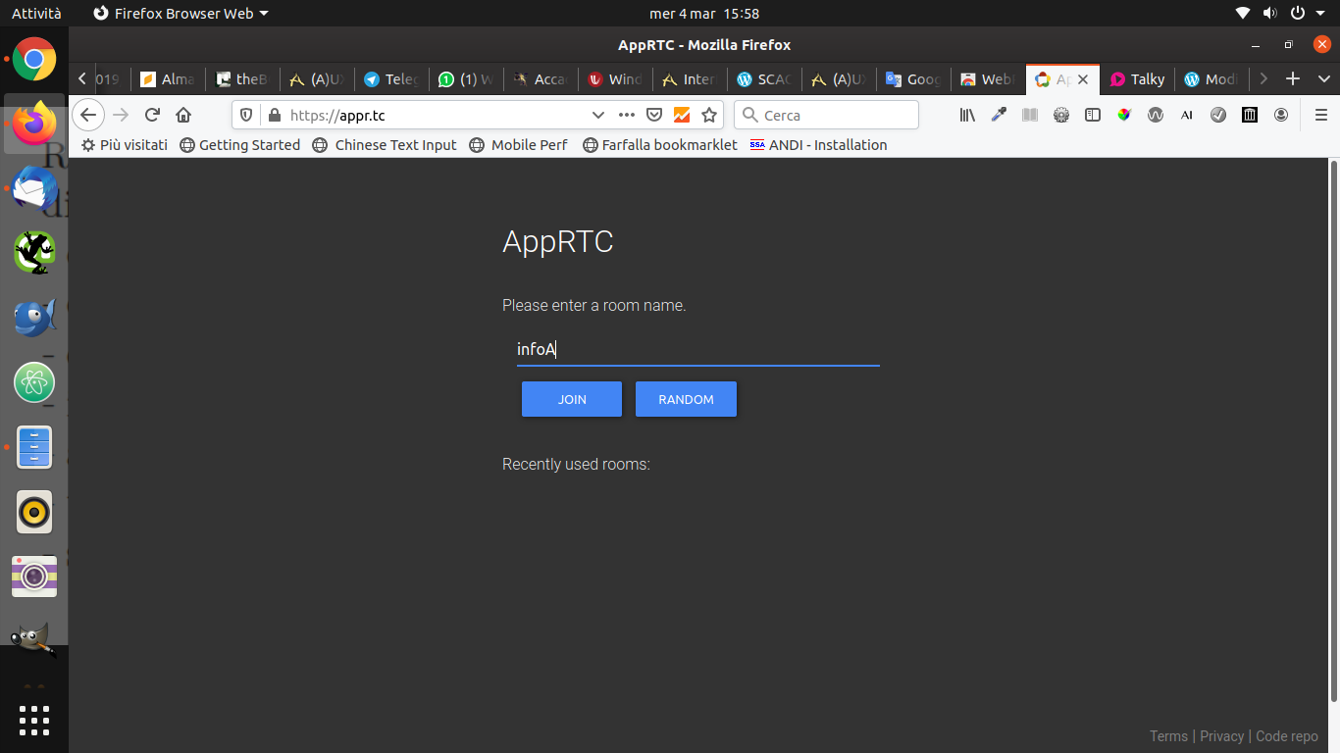Click the room name input field

[697, 349]
